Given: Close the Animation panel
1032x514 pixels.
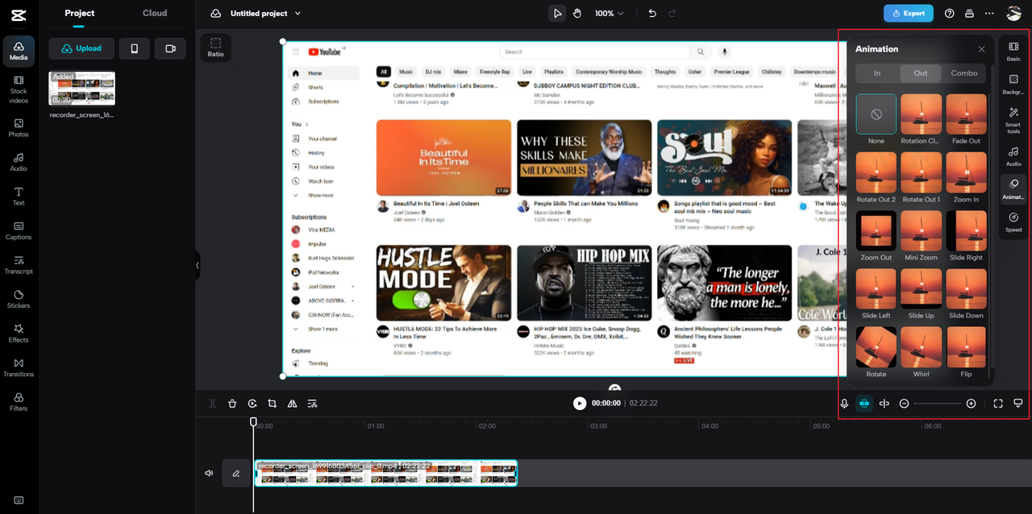Looking at the screenshot, I should pos(981,49).
